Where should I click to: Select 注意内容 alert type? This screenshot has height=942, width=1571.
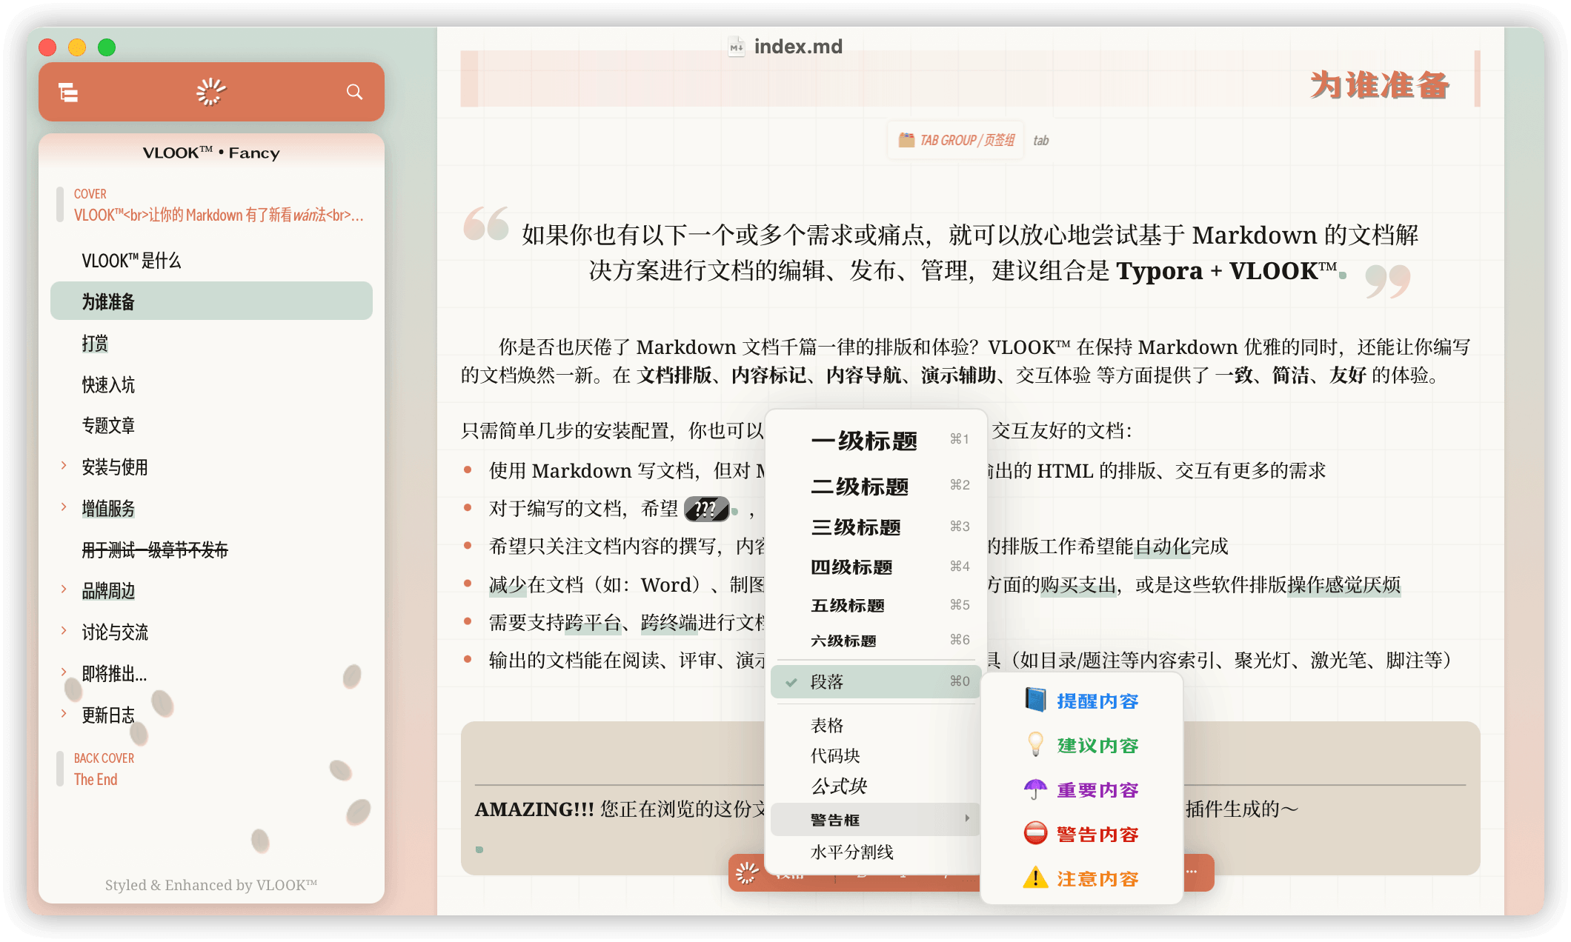pos(1082,878)
